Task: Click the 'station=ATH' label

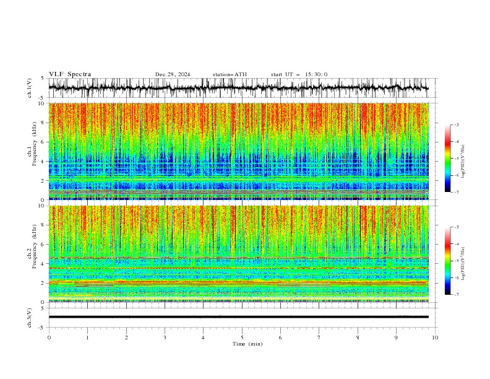Action: tap(230, 74)
